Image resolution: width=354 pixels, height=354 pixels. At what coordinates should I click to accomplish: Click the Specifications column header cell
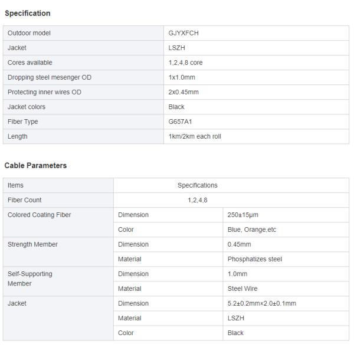point(198,185)
